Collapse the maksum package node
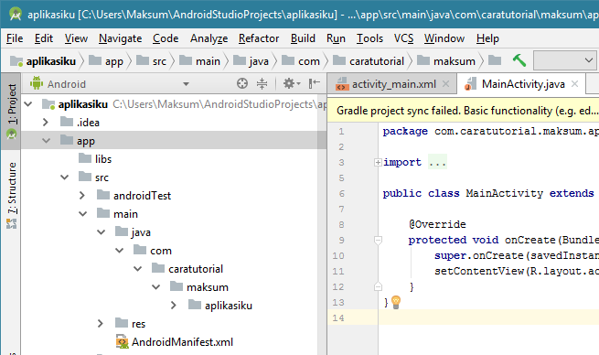This screenshot has width=599, height=355. (x=156, y=287)
